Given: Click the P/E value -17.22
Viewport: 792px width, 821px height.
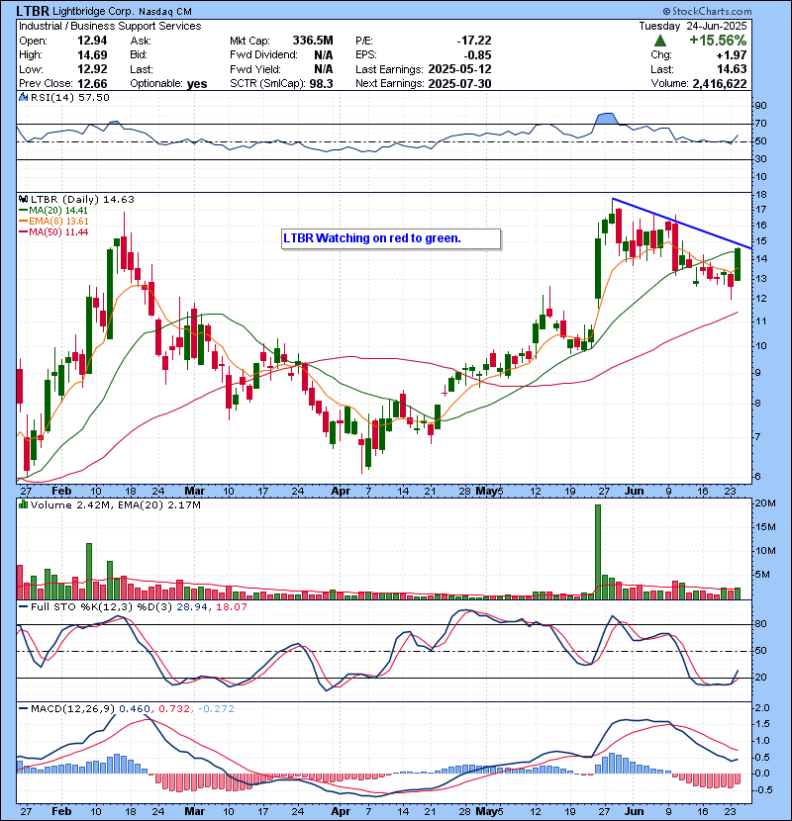Looking at the screenshot, I should (474, 41).
